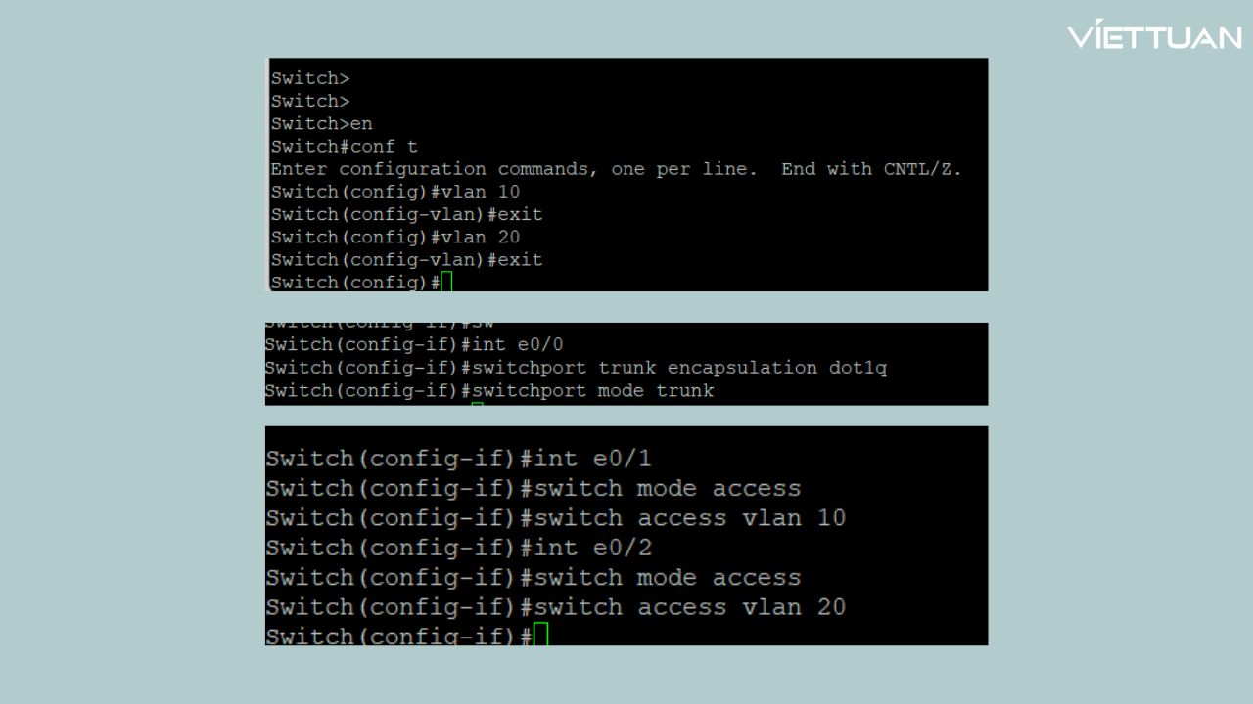Click the VIETTUAN logo
The image size is (1253, 704).
point(1154,35)
